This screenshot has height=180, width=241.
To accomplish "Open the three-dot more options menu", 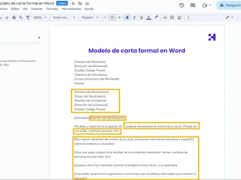I will click(188, 17).
